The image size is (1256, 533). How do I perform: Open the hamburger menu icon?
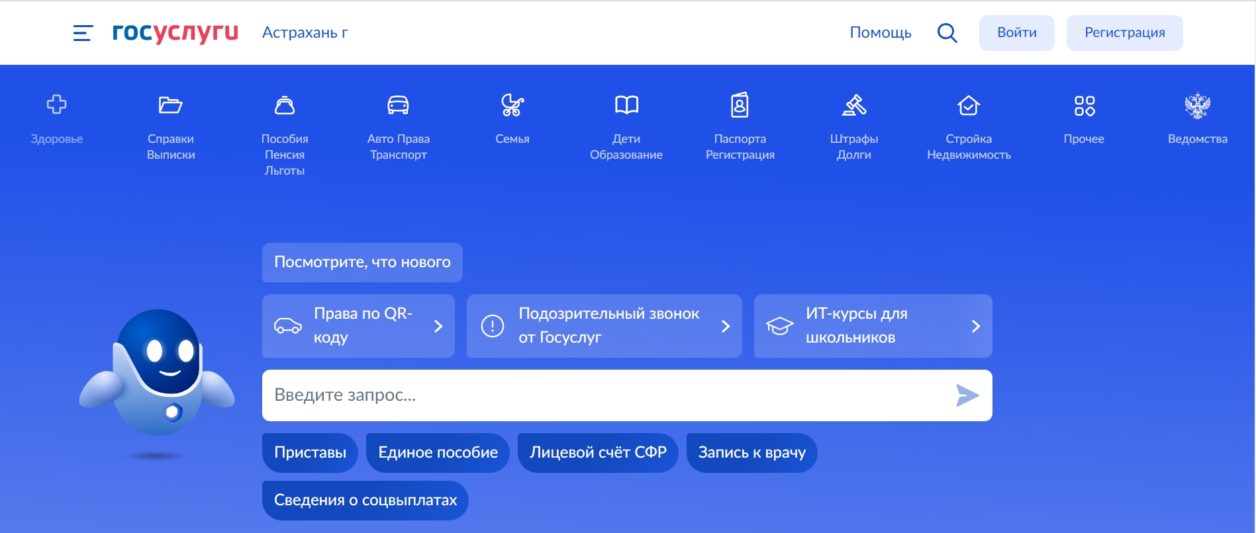click(x=83, y=33)
